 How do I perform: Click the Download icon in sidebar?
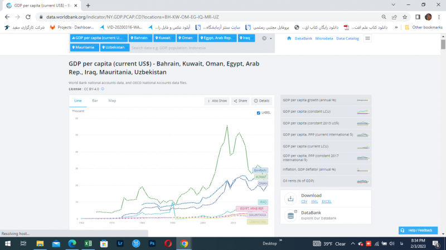tap(290, 199)
